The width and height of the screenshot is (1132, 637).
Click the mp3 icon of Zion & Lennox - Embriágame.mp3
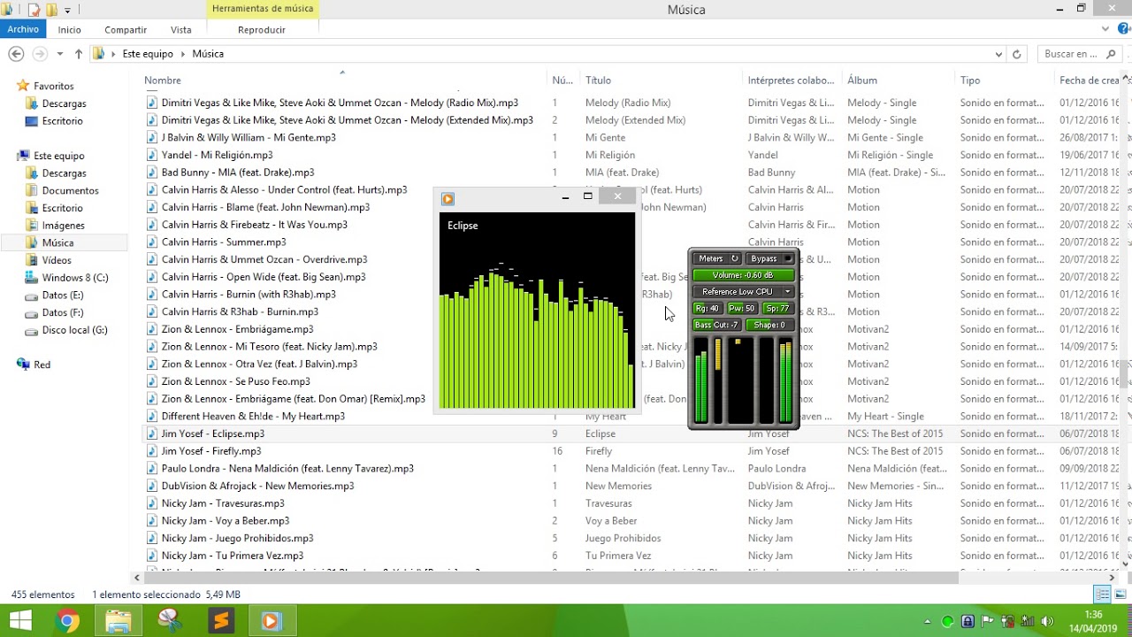coord(151,329)
